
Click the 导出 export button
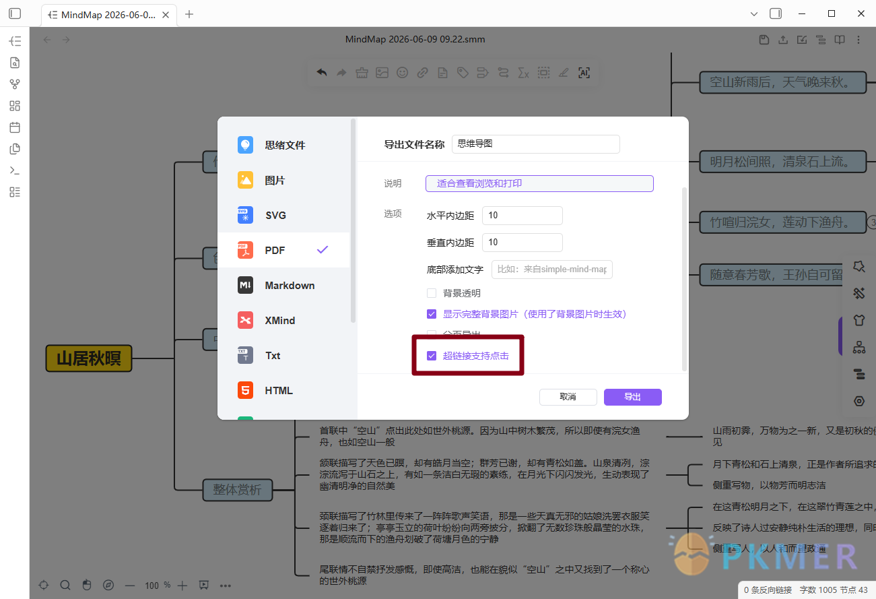coord(632,397)
